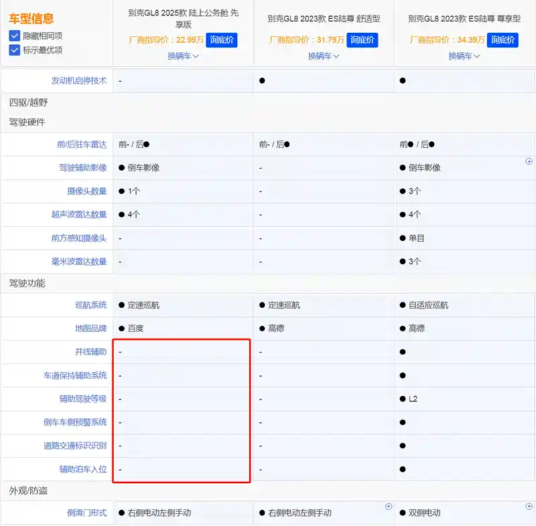Screen dimensions: 536x526
Task: Play video icon in 舒适型 侧滑门形式 cell
Action: 389,507
